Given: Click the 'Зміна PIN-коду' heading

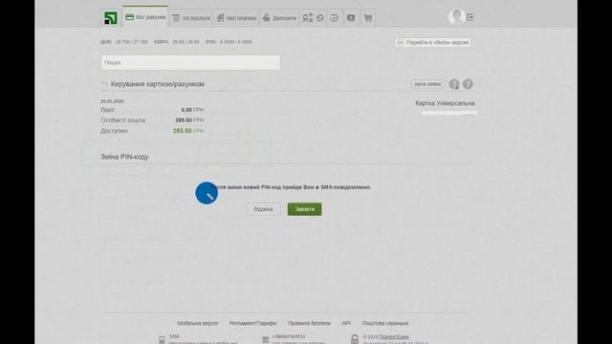Looking at the screenshot, I should (x=124, y=157).
